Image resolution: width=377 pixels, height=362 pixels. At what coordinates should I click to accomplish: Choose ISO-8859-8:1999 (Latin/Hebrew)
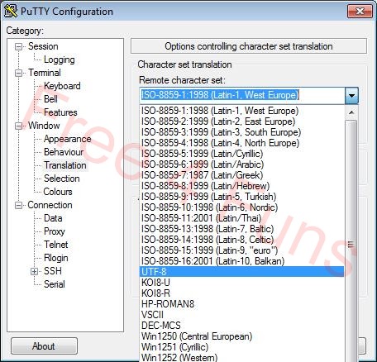242,186
